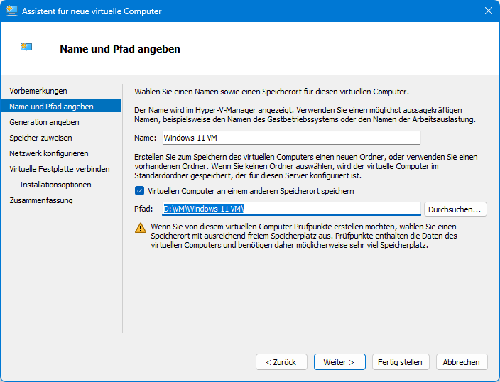Go to the 'Generation angeben' step
The image size is (500, 382).
tap(44, 122)
